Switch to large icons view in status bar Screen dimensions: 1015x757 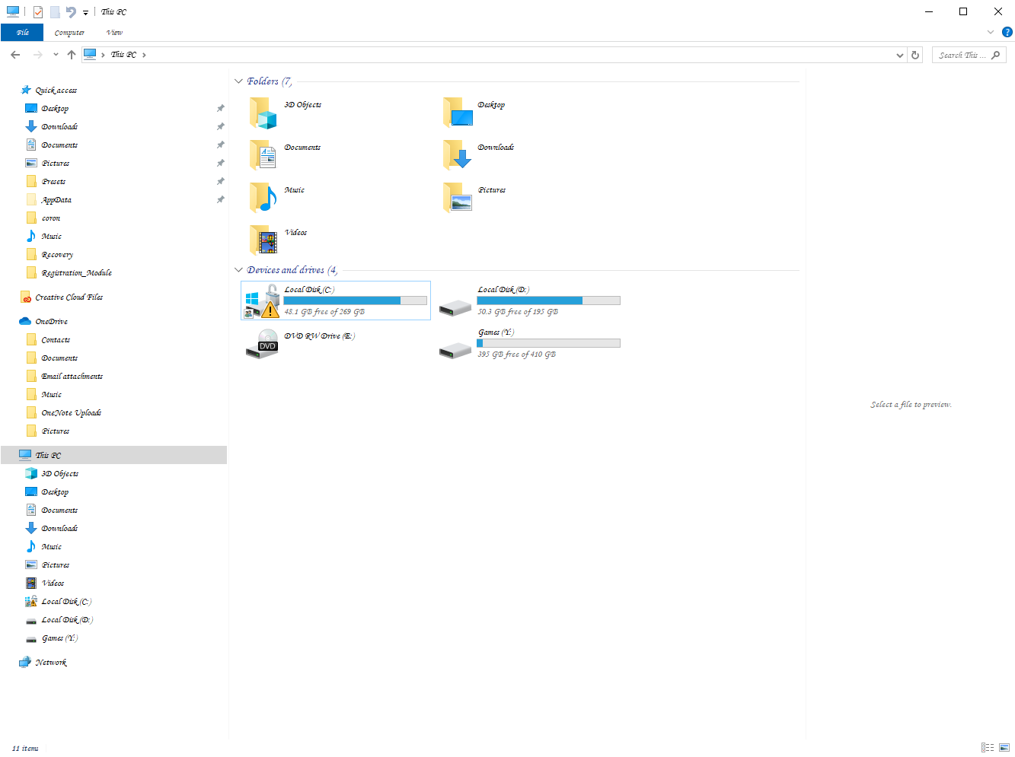(x=1004, y=748)
